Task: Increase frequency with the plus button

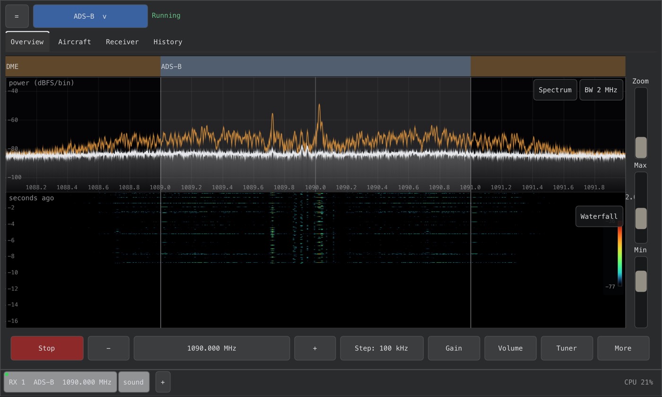Action: [315, 348]
